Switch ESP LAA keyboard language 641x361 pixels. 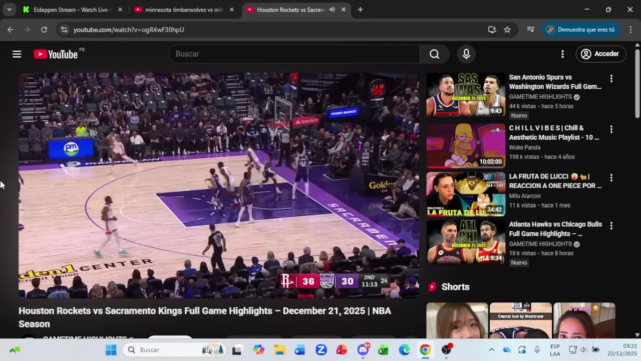click(x=555, y=350)
